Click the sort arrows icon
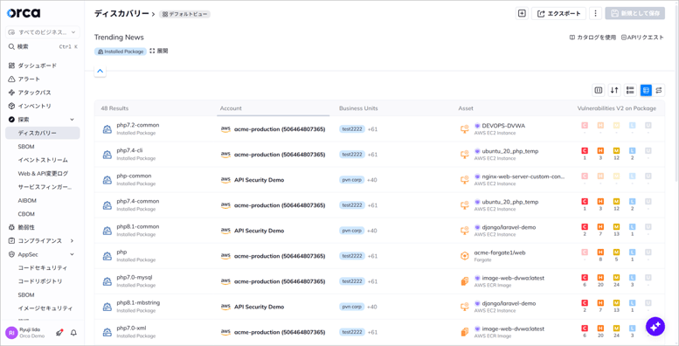 [x=614, y=90]
